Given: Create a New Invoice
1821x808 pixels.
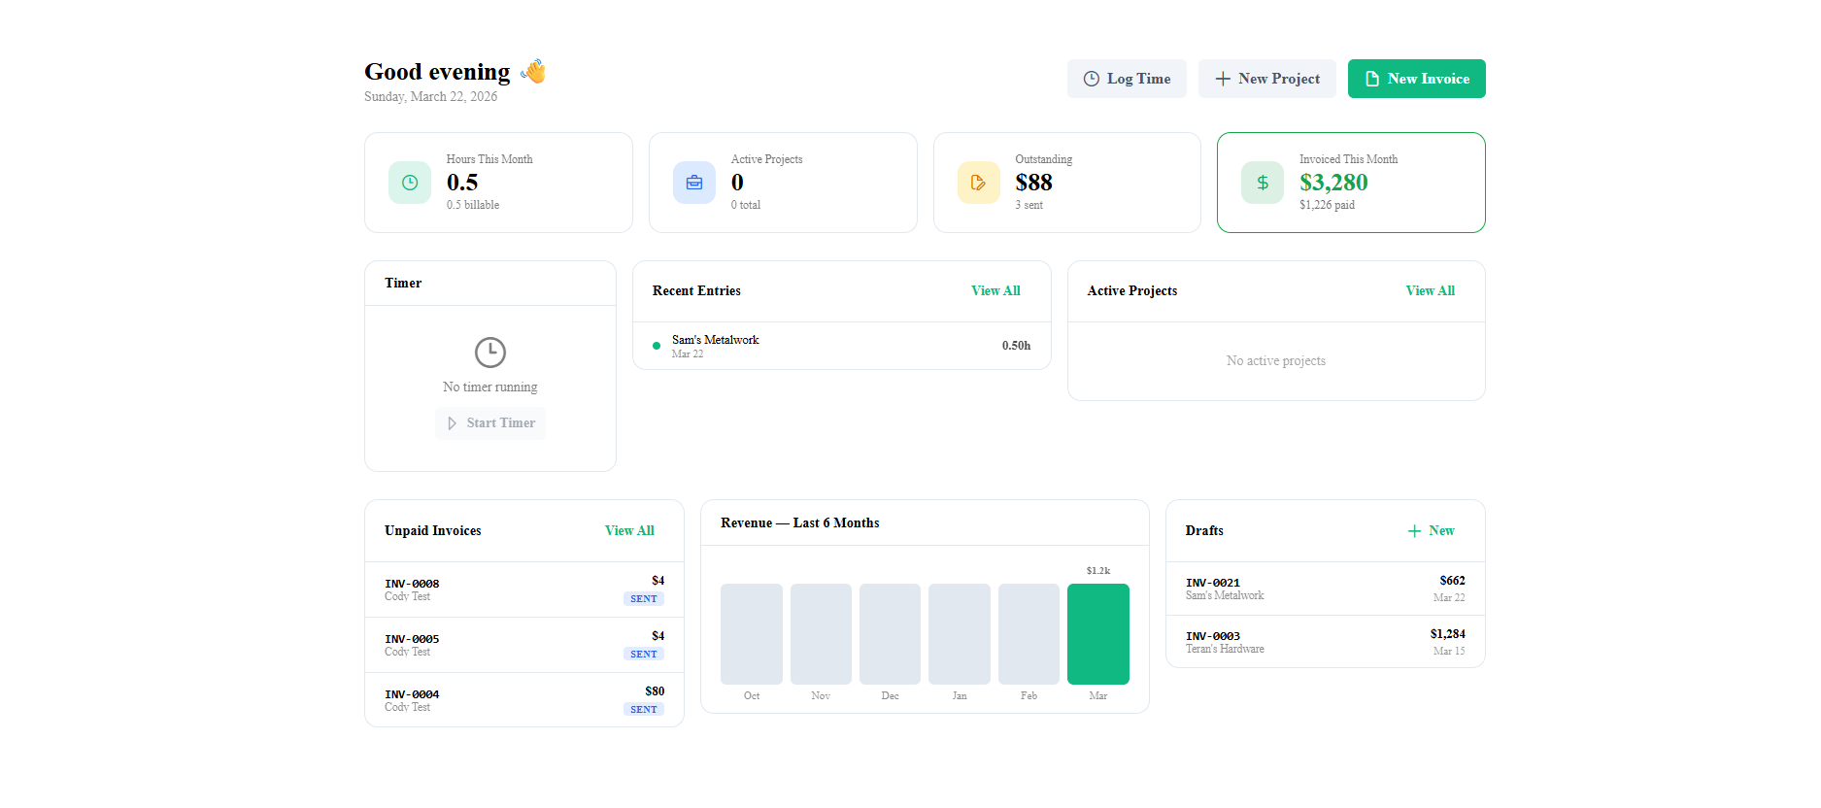Looking at the screenshot, I should (1416, 79).
